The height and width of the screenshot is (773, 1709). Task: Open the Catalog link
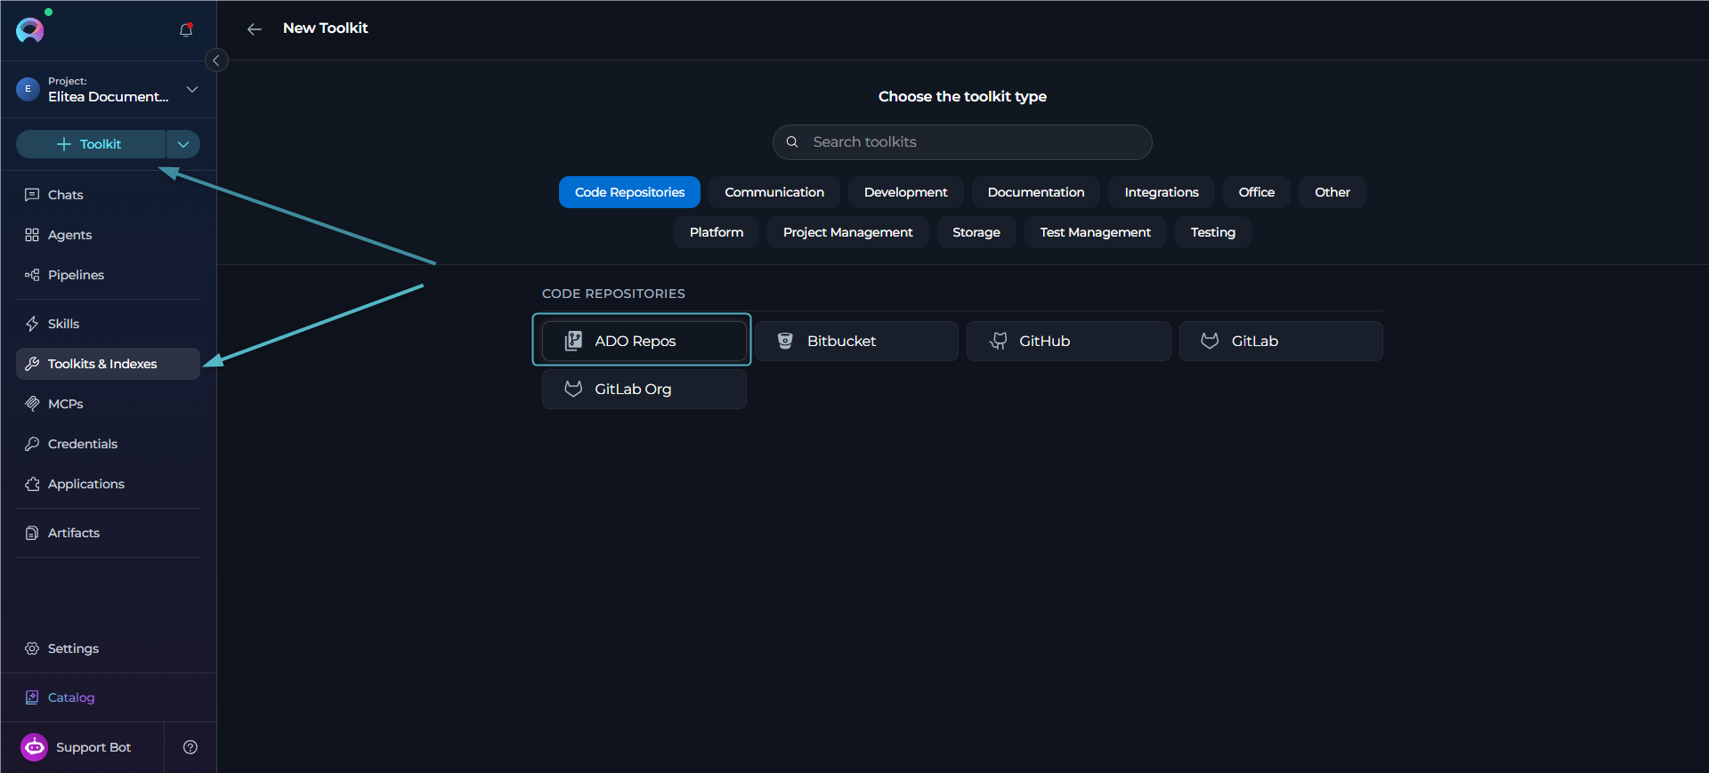click(x=108, y=697)
